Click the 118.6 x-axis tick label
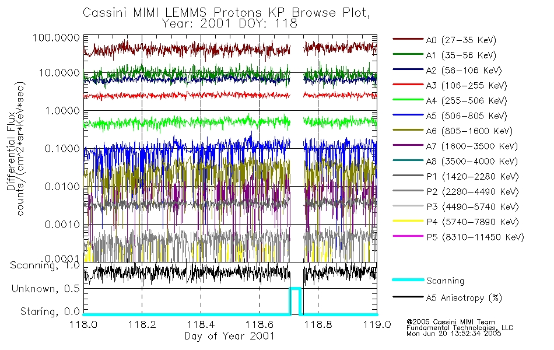This screenshot has width=554, height=350. pos(260,324)
